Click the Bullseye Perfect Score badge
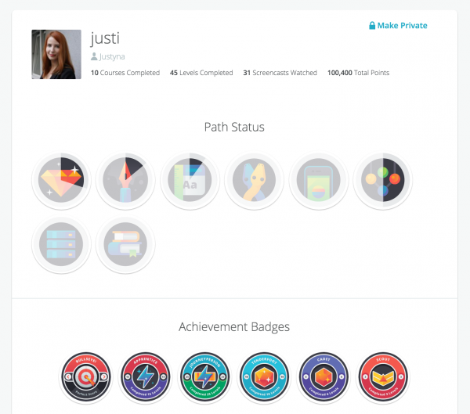The height and width of the screenshot is (414, 470). [85, 377]
